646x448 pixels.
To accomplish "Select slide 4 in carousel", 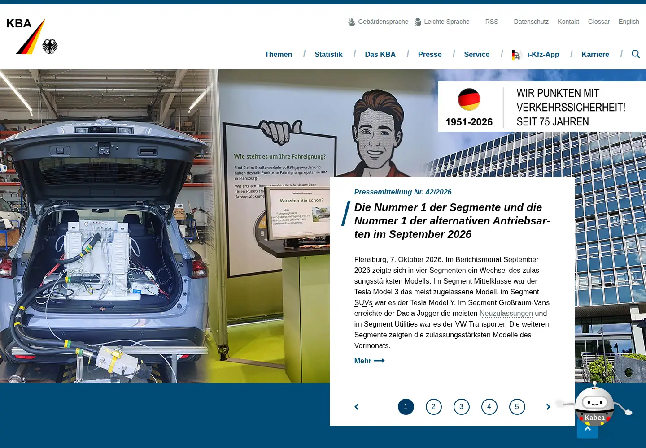I will [489, 407].
